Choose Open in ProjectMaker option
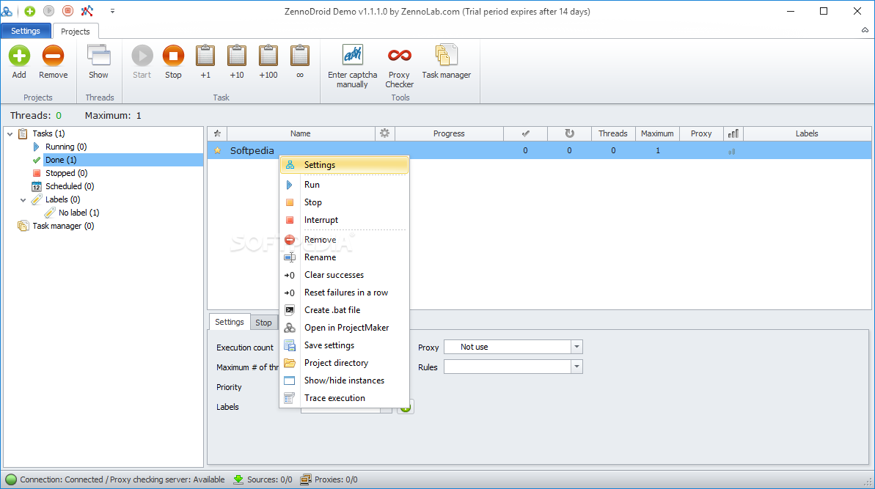The image size is (875, 489). coord(344,328)
